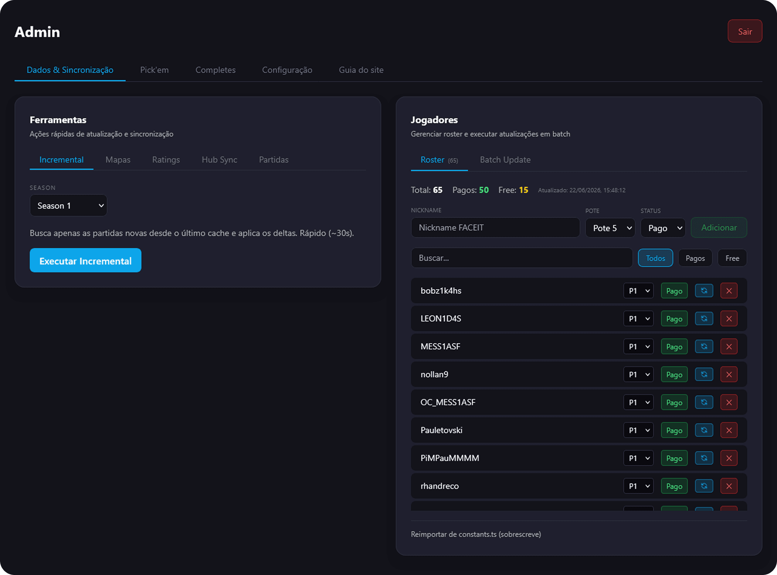This screenshot has height=575, width=777.
Task: Refresh PiMPauMMMM player icon
Action: (x=704, y=458)
